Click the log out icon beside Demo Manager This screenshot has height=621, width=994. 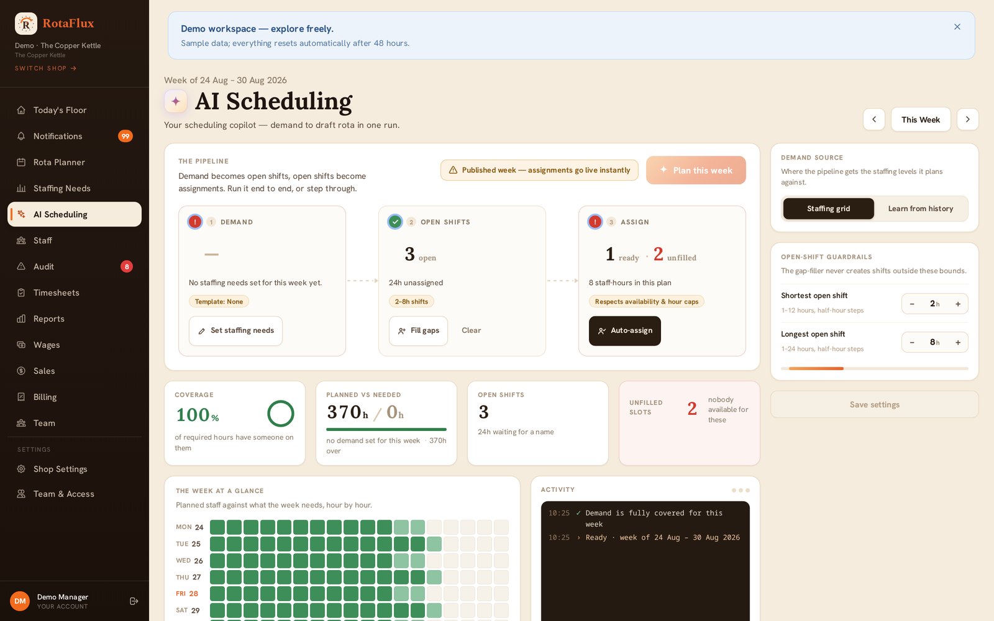pyautogui.click(x=134, y=601)
